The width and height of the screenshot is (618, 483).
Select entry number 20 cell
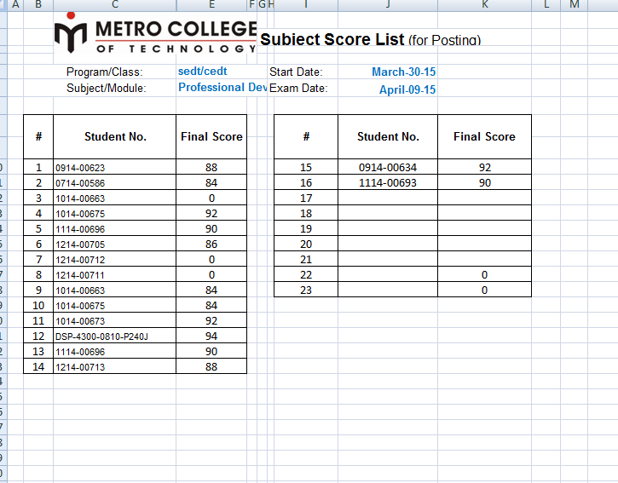point(306,244)
